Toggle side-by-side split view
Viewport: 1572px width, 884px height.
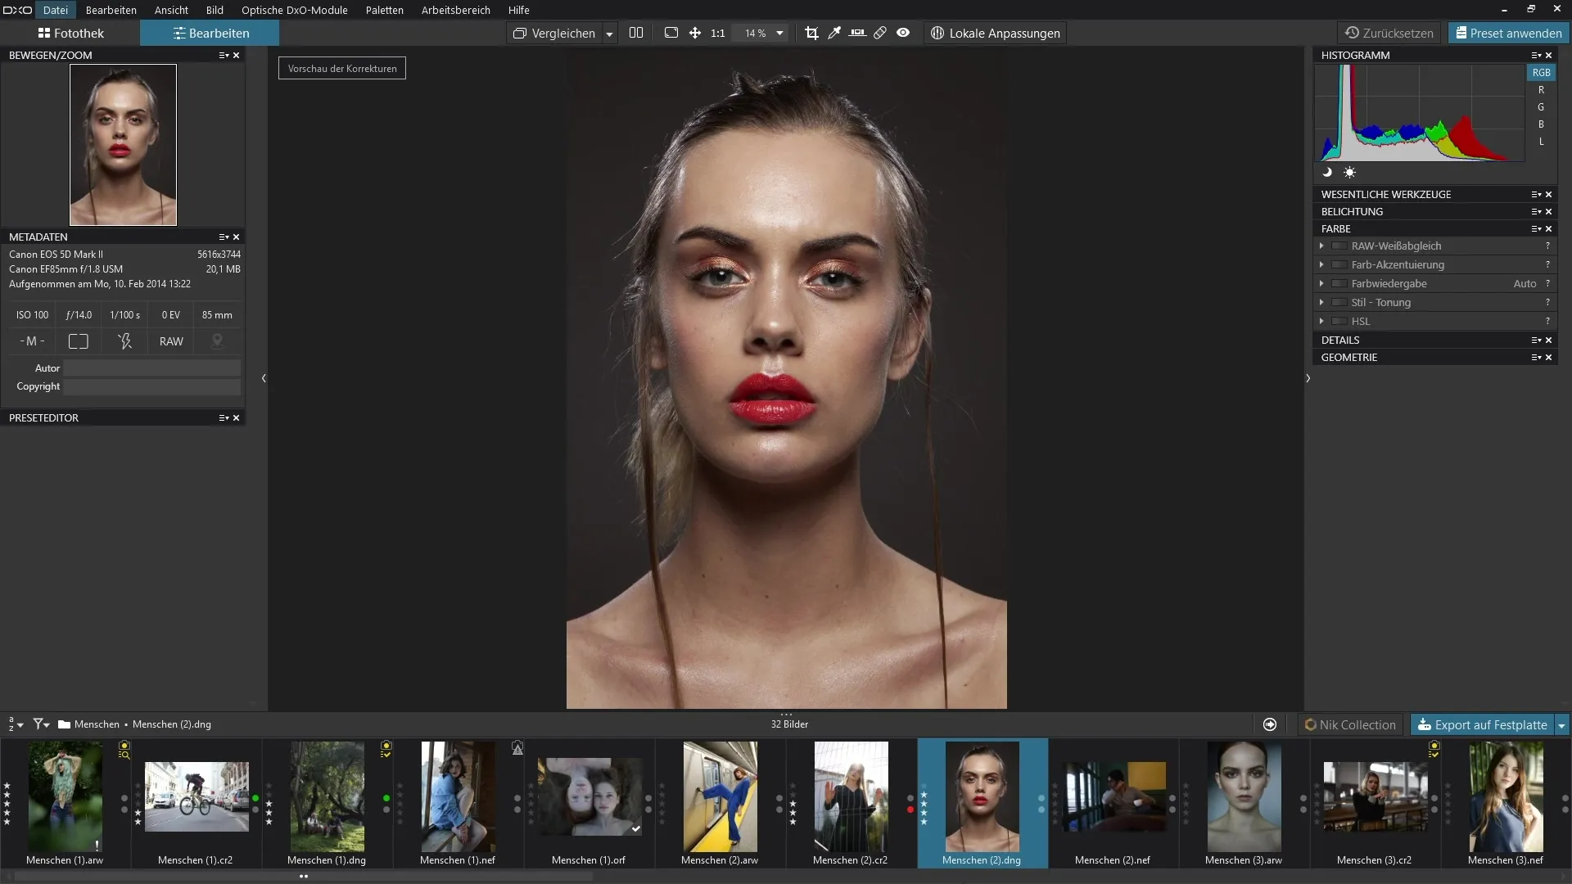tap(636, 33)
